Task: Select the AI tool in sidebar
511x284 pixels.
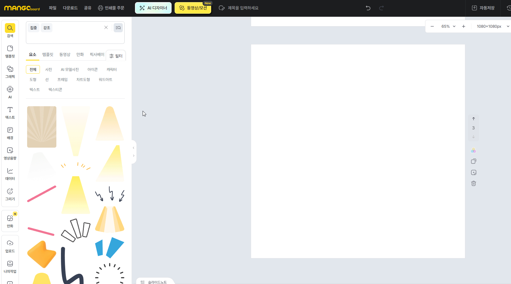Action: [x=10, y=92]
